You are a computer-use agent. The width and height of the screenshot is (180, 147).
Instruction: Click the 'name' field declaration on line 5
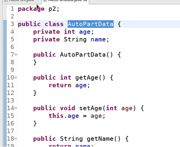[x=98, y=39]
